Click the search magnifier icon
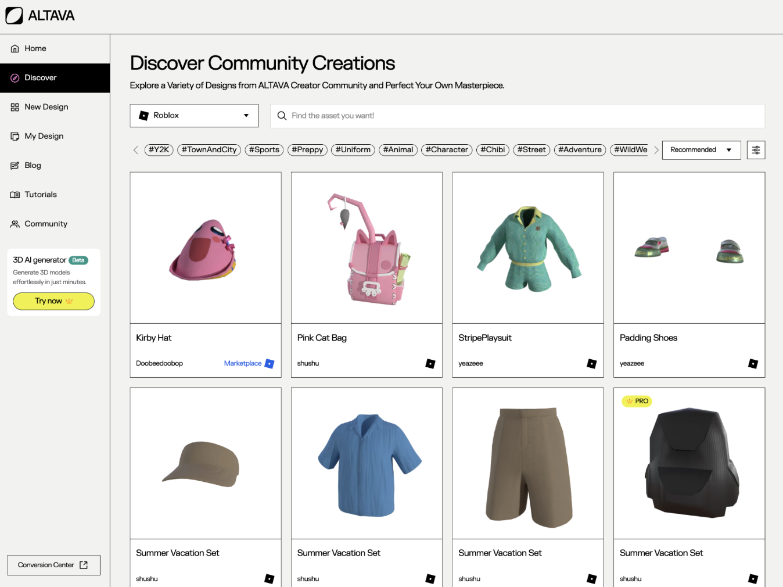 click(282, 116)
